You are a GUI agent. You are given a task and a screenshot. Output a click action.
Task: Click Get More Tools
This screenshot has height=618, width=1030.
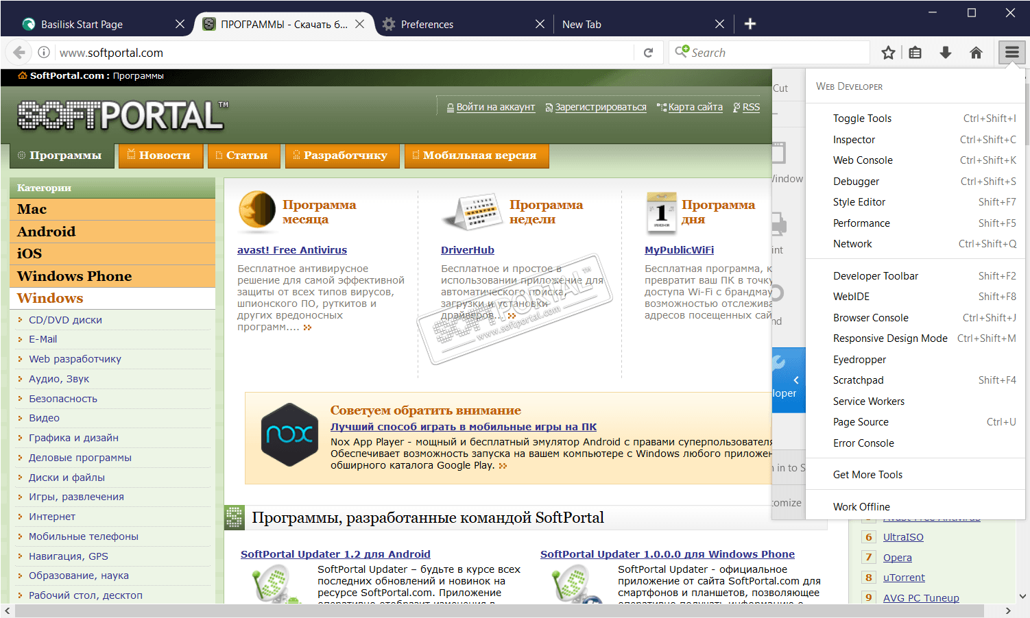(x=915, y=475)
